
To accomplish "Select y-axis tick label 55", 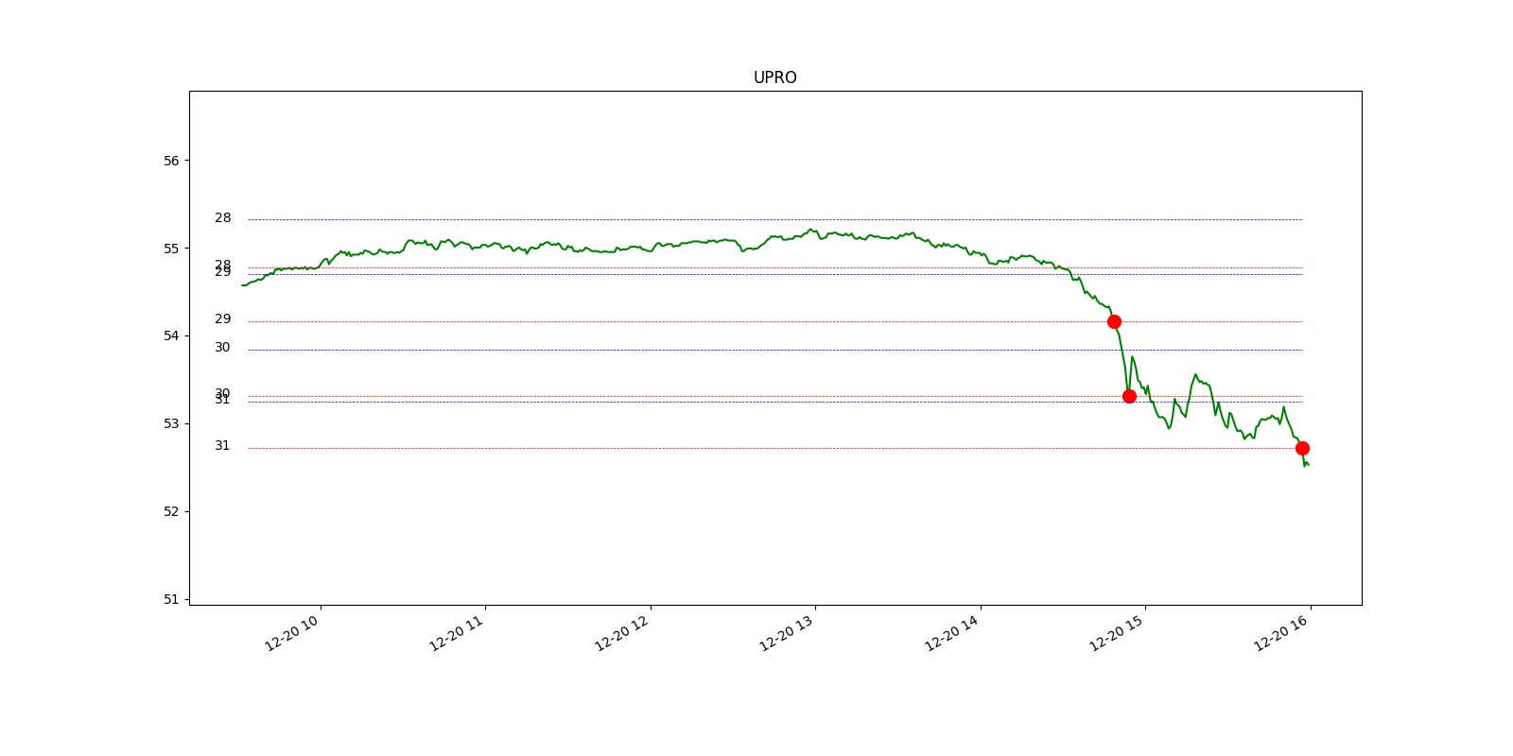I will [x=171, y=249].
